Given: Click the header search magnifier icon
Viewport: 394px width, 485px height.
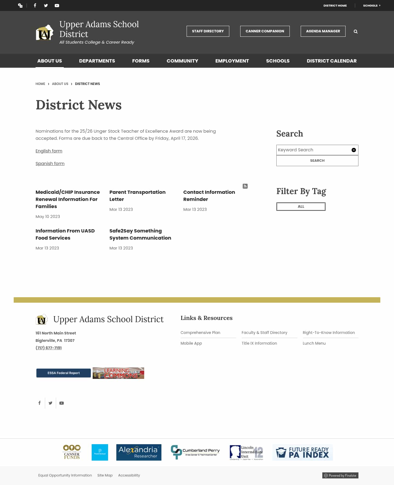Looking at the screenshot, I should tap(355, 32).
